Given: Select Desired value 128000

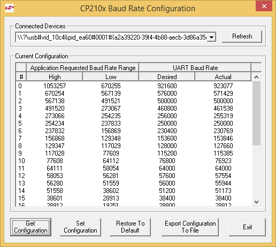Looking at the screenshot, I should (x=167, y=146).
